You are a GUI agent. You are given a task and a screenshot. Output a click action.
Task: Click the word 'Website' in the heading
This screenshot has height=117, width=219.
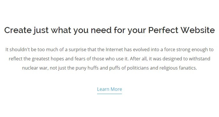198,30
